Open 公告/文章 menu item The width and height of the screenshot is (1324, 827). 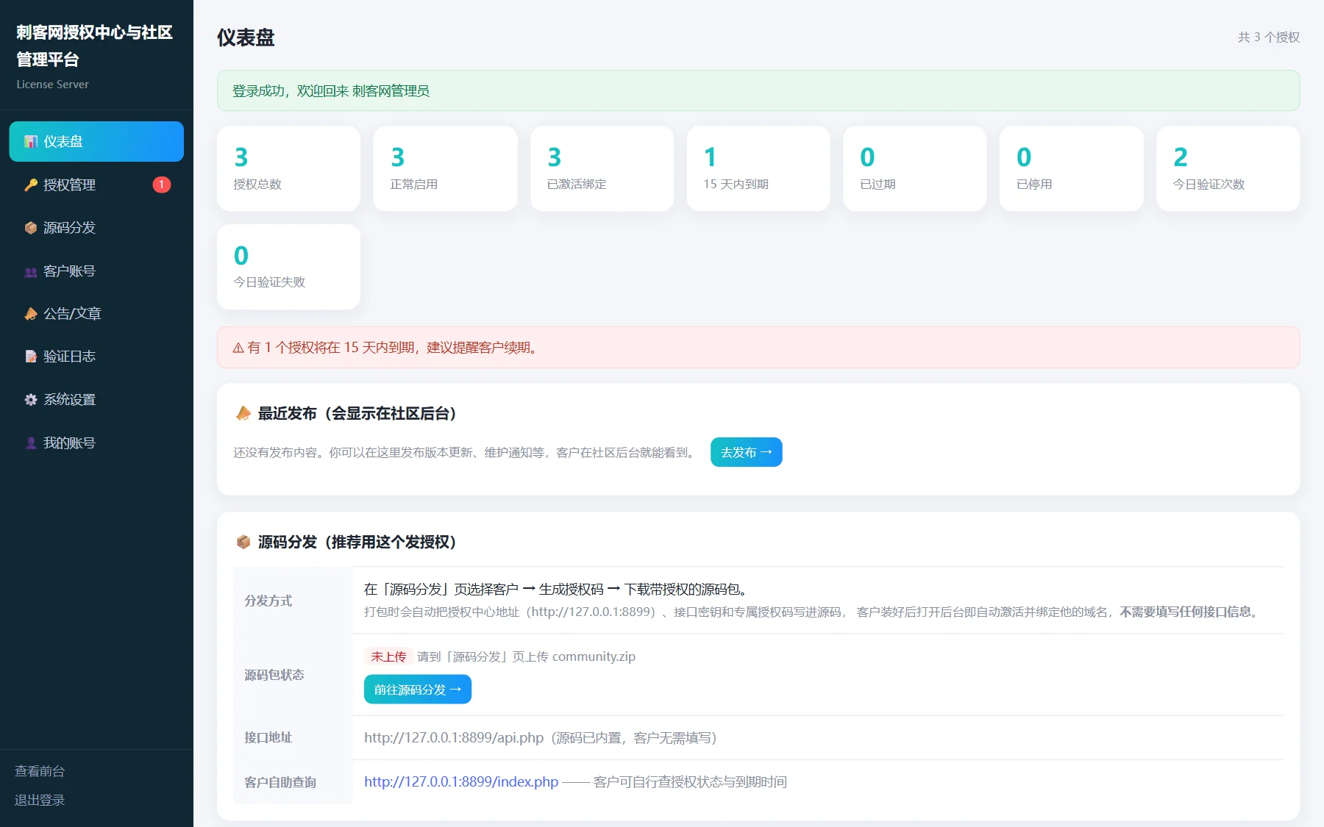click(96, 314)
